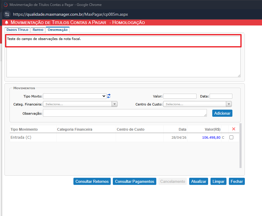262x216 pixels.
Task: Click the Atualizar button
Action: (x=199, y=181)
